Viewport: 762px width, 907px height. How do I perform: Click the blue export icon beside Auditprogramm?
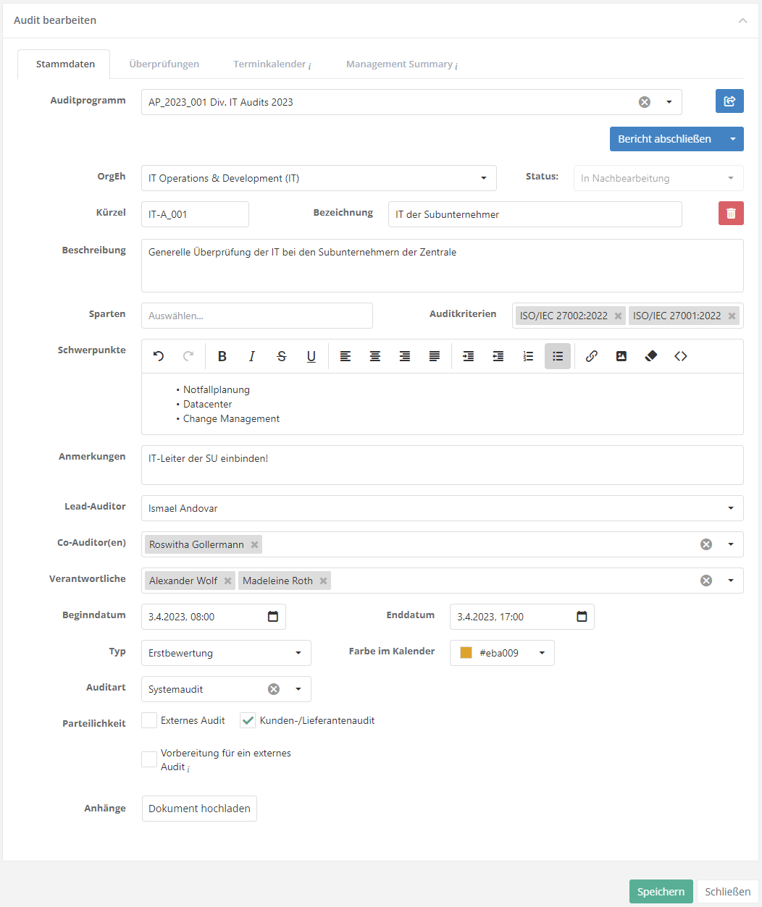coord(729,101)
